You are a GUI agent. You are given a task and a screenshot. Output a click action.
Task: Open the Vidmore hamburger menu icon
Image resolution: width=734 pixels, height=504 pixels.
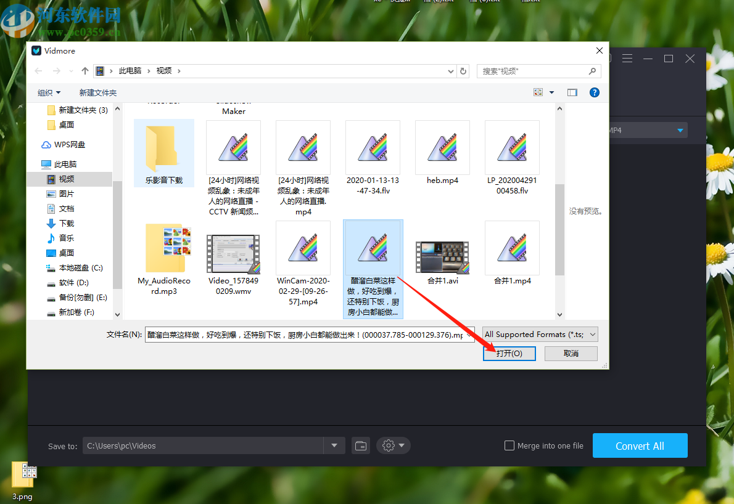pos(627,58)
